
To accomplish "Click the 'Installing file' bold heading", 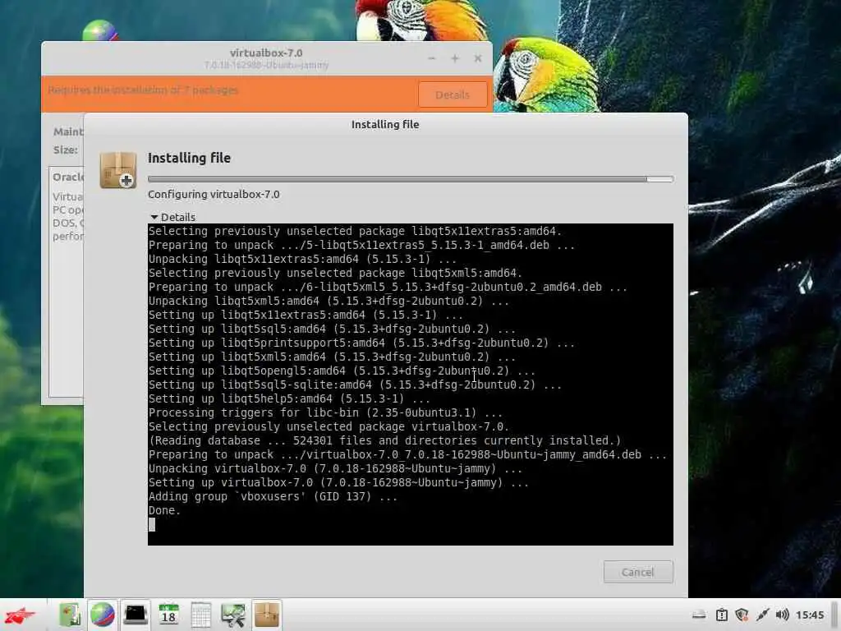I will (x=189, y=158).
